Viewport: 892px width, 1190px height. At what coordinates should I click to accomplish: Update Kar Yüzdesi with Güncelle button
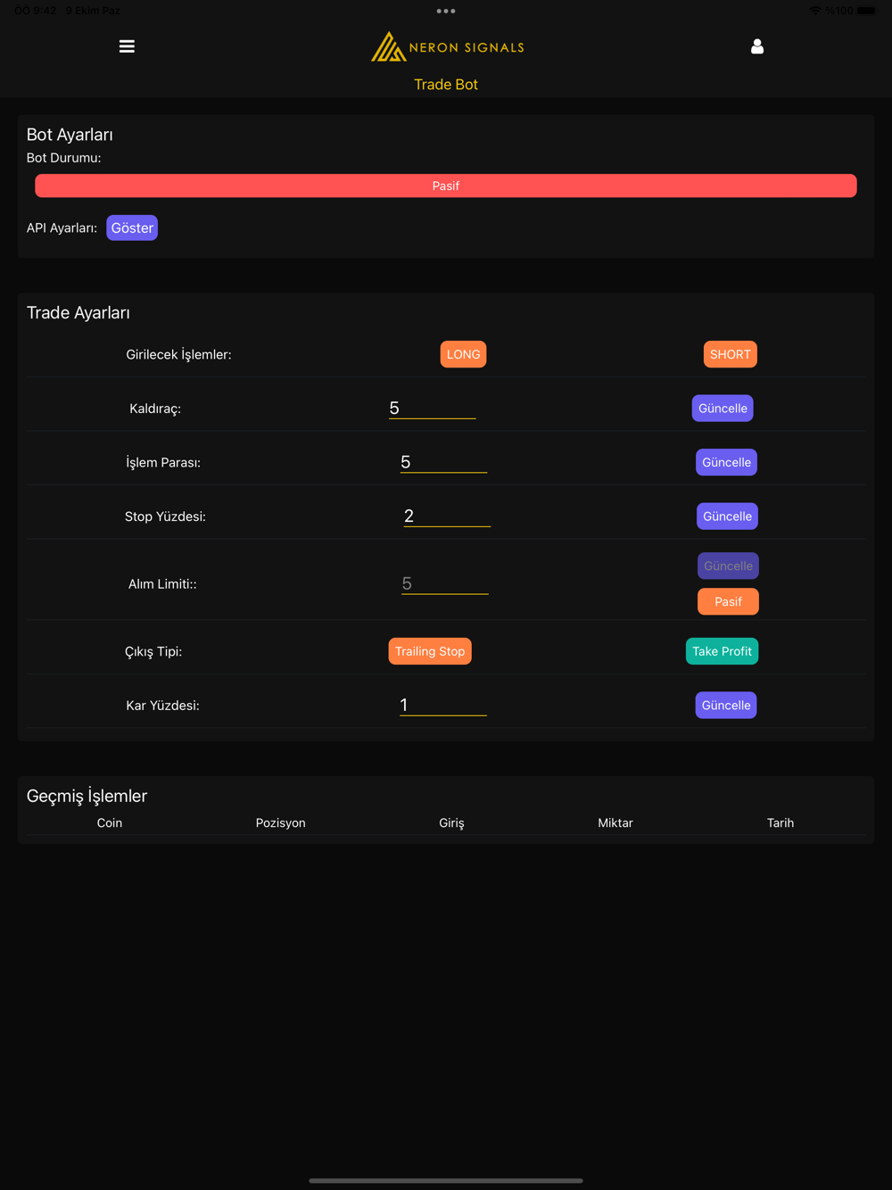726,706
